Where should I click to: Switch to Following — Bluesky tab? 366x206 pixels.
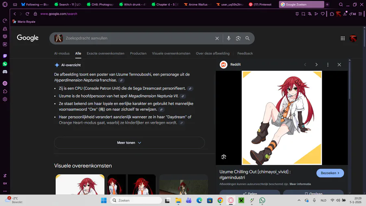(35, 4)
